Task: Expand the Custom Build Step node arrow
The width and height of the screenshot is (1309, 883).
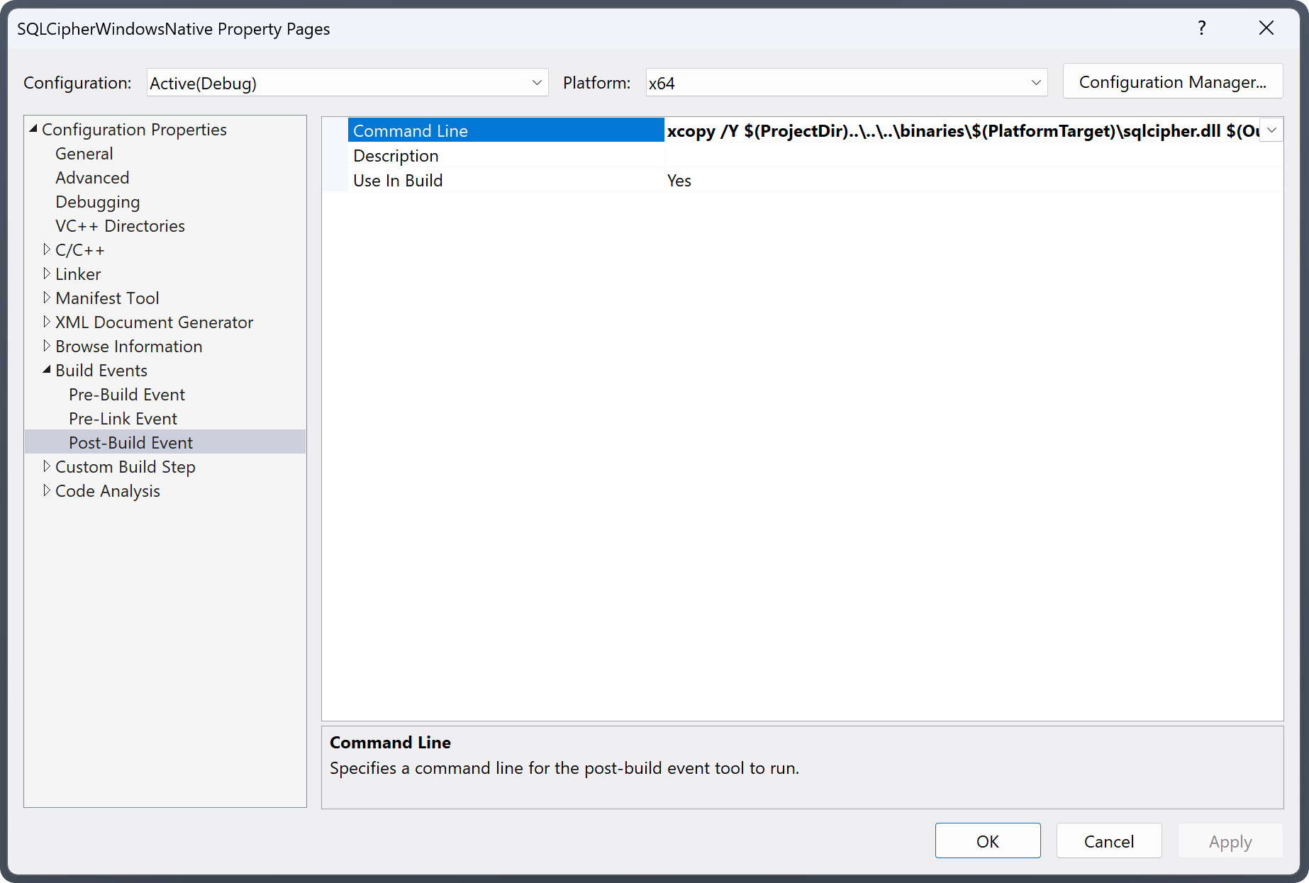Action: pos(47,466)
